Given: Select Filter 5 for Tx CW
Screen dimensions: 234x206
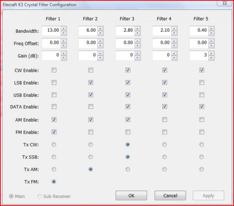Looking at the screenshot, I should (x=202, y=145).
